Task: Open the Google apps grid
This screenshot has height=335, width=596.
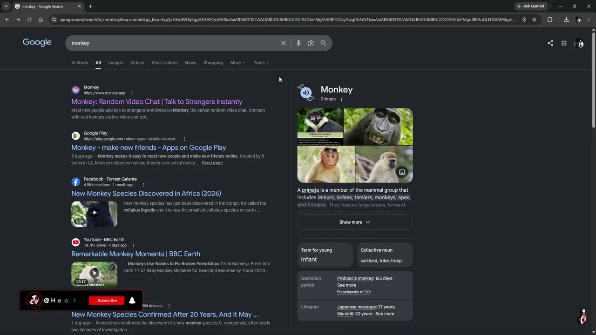Action: tap(564, 43)
